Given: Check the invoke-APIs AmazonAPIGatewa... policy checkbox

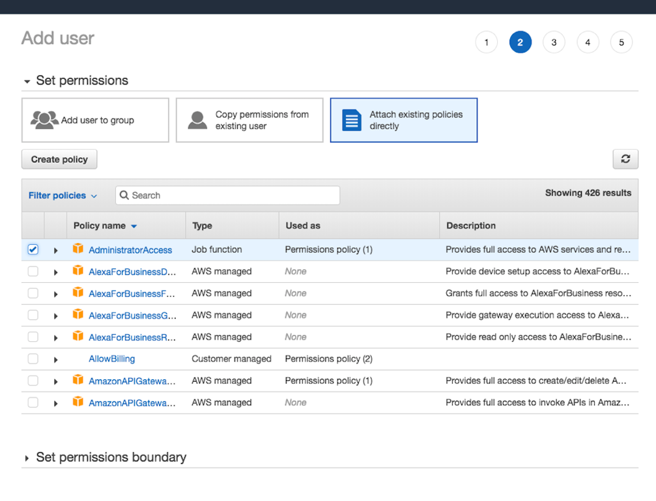Looking at the screenshot, I should [x=33, y=402].
